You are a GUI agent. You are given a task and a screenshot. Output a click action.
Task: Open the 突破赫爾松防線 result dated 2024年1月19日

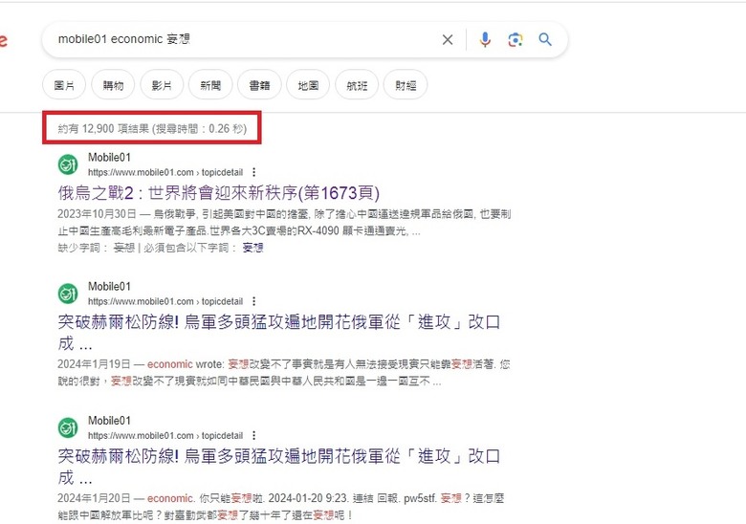click(279, 332)
